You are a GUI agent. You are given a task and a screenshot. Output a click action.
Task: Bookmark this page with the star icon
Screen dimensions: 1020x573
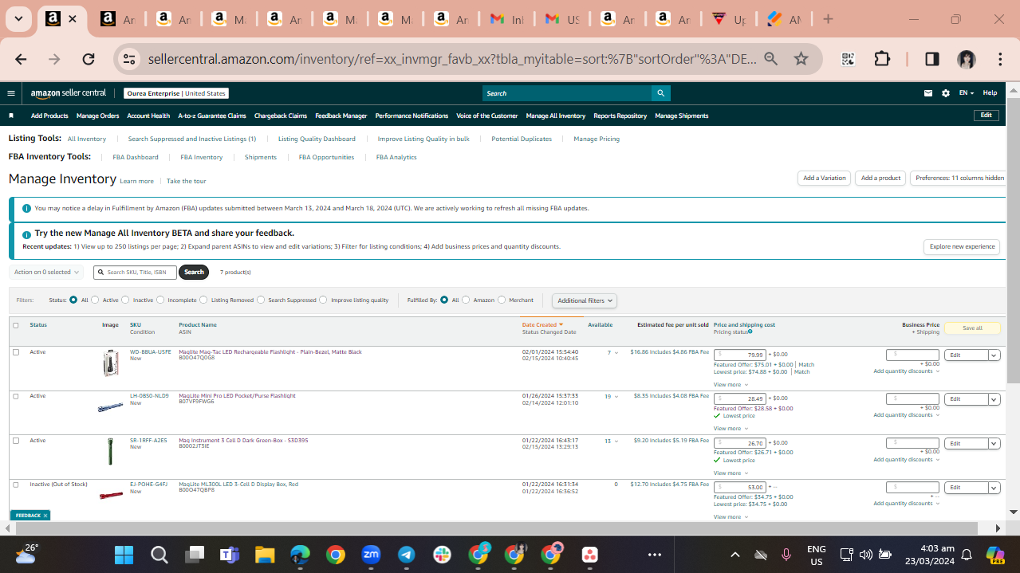tap(801, 59)
